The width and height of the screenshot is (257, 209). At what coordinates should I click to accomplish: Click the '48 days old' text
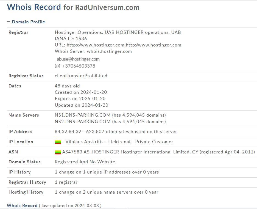pos(67,86)
